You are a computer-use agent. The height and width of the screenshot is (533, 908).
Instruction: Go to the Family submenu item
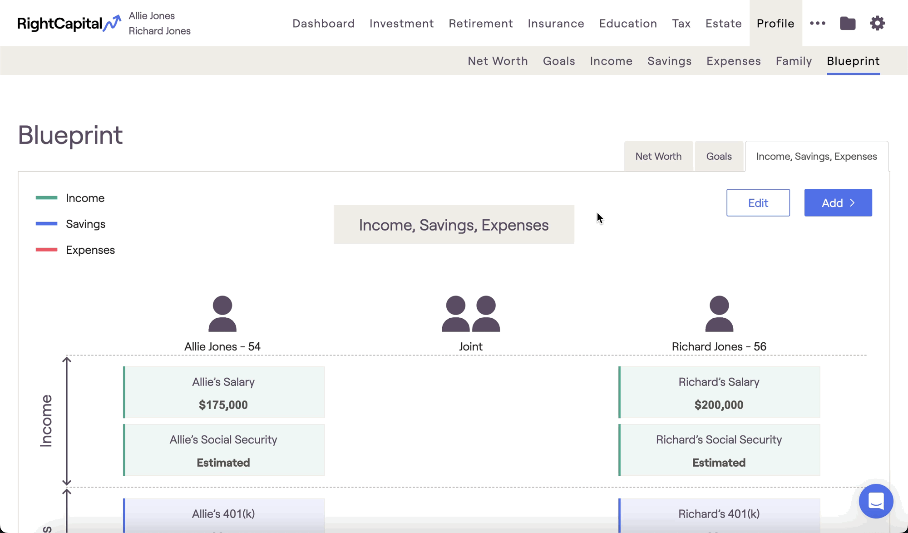tap(794, 61)
